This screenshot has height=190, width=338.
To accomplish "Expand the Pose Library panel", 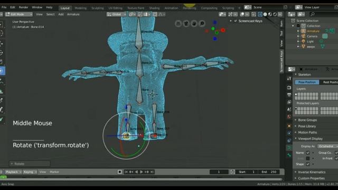I will (x=307, y=126).
